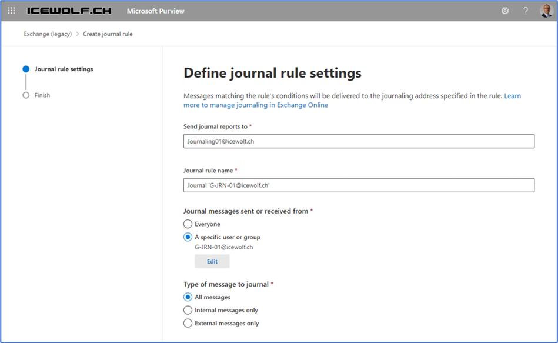
Task: Select the Everyone radio button
Action: (188, 224)
